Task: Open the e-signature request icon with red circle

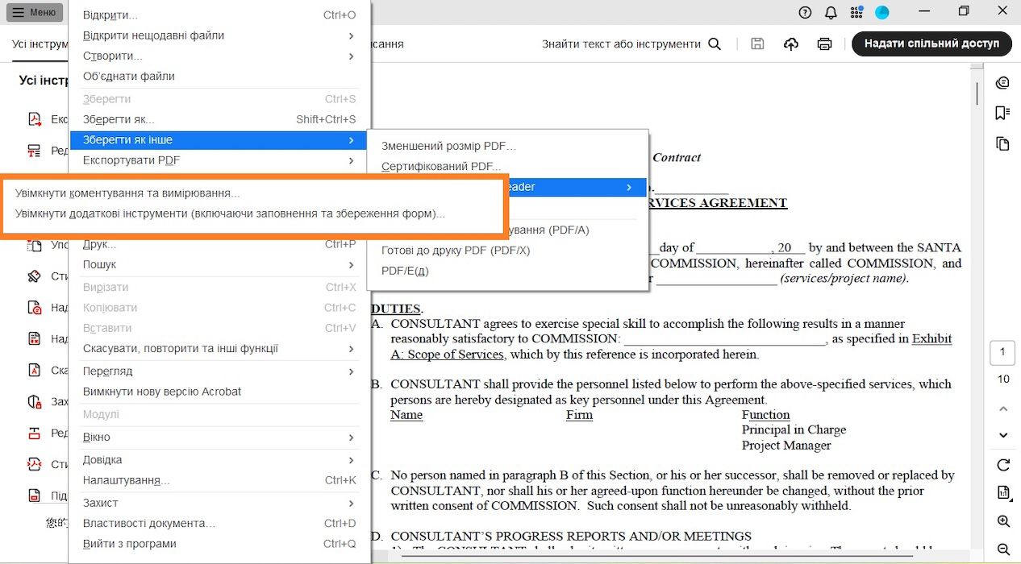Action: click(x=35, y=308)
